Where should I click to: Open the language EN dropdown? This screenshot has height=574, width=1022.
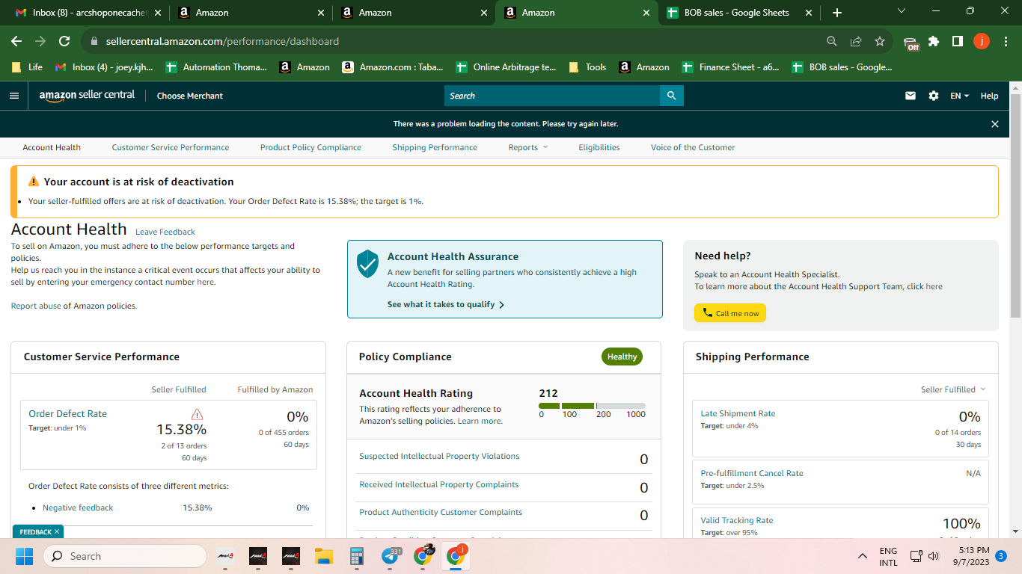[x=959, y=96]
